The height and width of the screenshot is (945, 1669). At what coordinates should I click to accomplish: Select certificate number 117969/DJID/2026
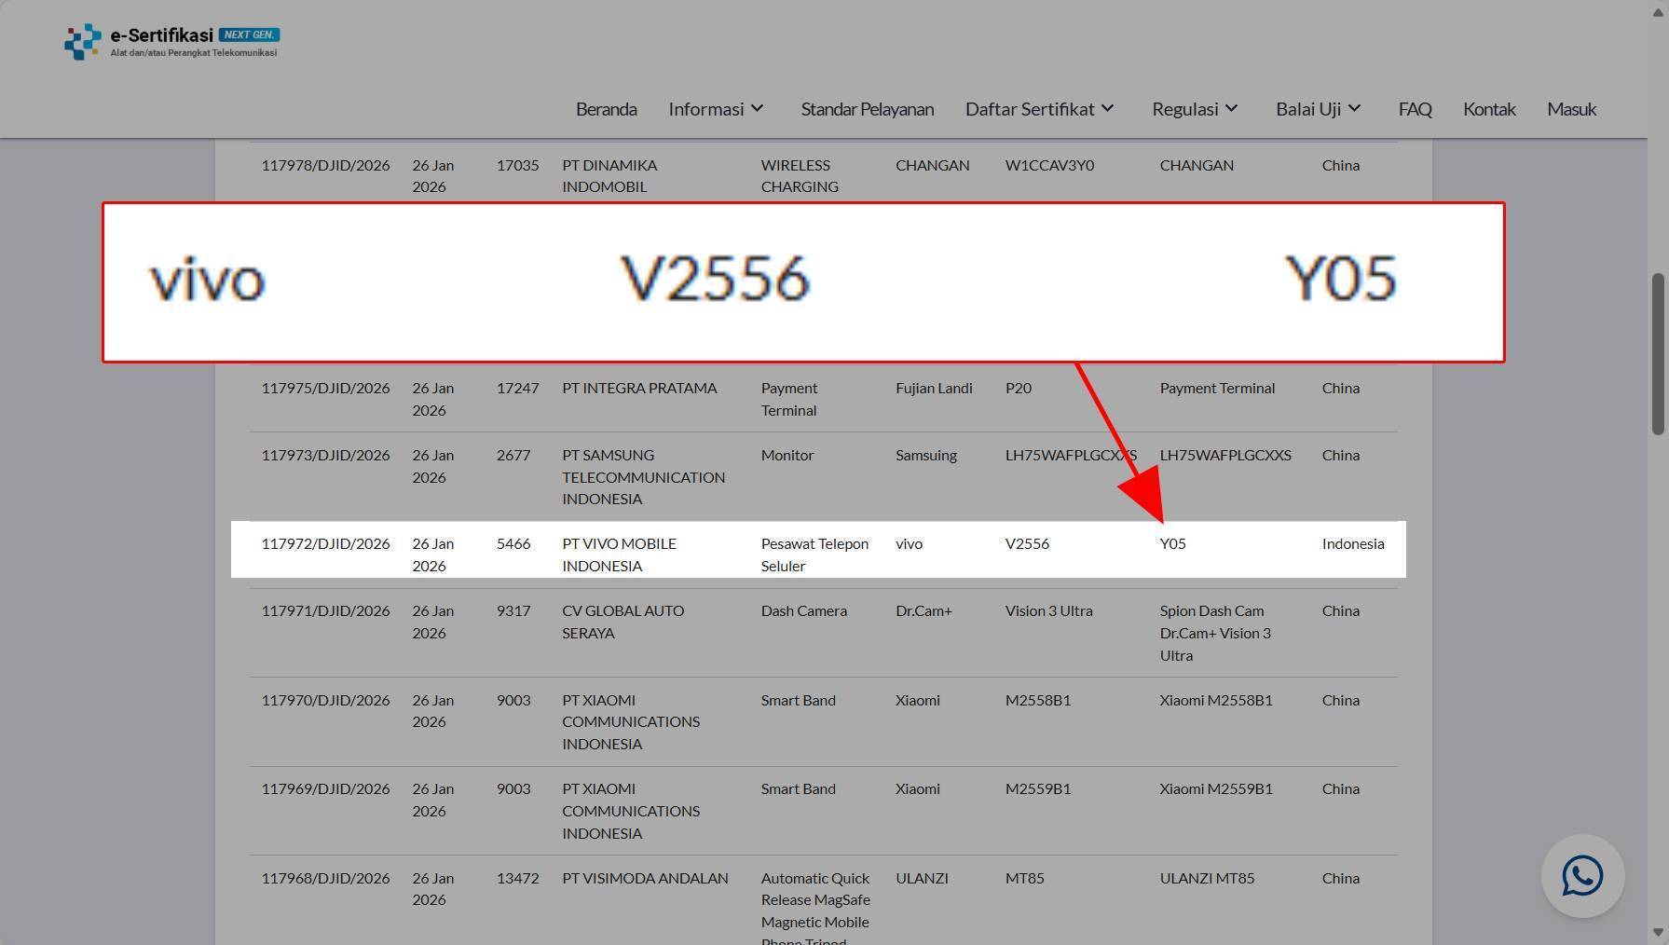coord(325,788)
